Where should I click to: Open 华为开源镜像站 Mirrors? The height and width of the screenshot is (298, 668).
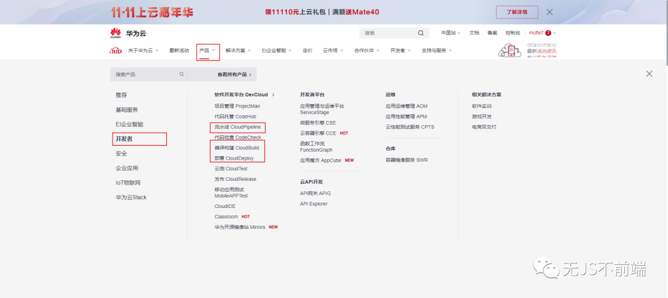coord(240,227)
